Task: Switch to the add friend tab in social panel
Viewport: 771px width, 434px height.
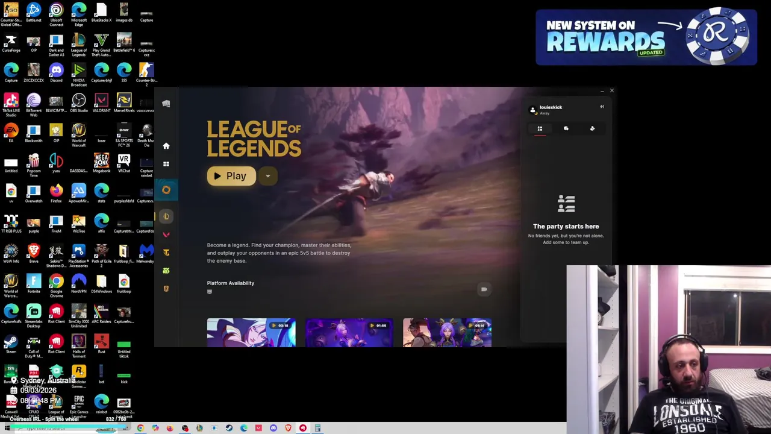Action: pos(592,128)
